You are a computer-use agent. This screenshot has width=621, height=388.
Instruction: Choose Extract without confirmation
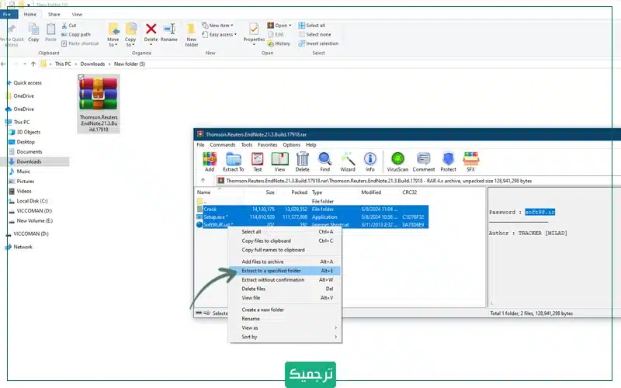[285, 280]
